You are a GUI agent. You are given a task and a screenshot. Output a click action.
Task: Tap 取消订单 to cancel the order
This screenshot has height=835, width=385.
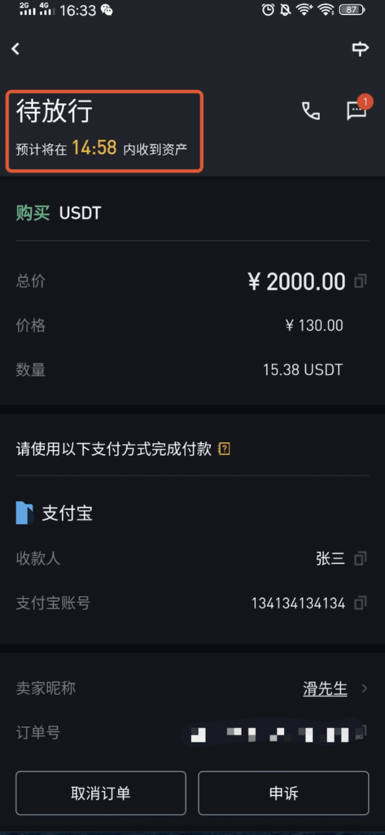[101, 793]
